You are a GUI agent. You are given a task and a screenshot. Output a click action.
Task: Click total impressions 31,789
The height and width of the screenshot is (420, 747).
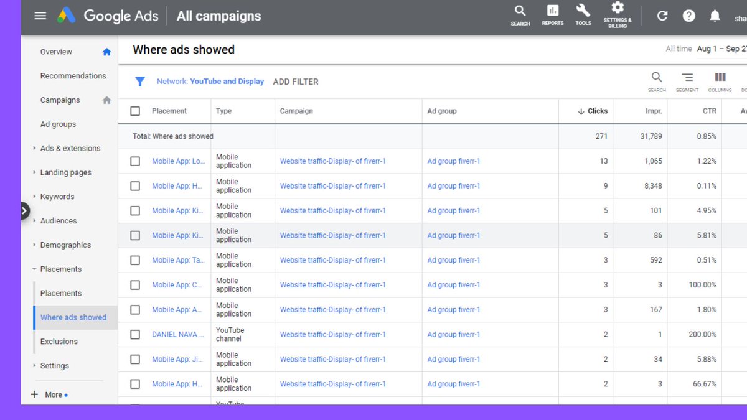pyautogui.click(x=650, y=136)
